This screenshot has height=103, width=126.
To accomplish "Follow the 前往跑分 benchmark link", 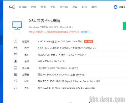I will coord(86,32).
